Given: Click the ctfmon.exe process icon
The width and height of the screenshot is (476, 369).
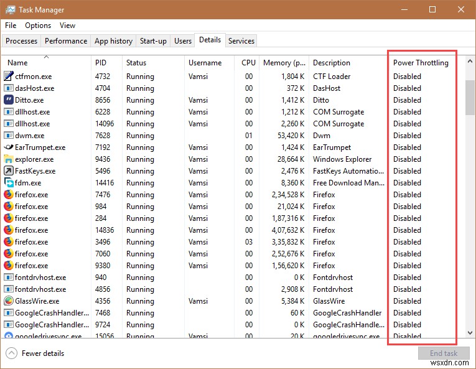Looking at the screenshot, I should (9, 76).
